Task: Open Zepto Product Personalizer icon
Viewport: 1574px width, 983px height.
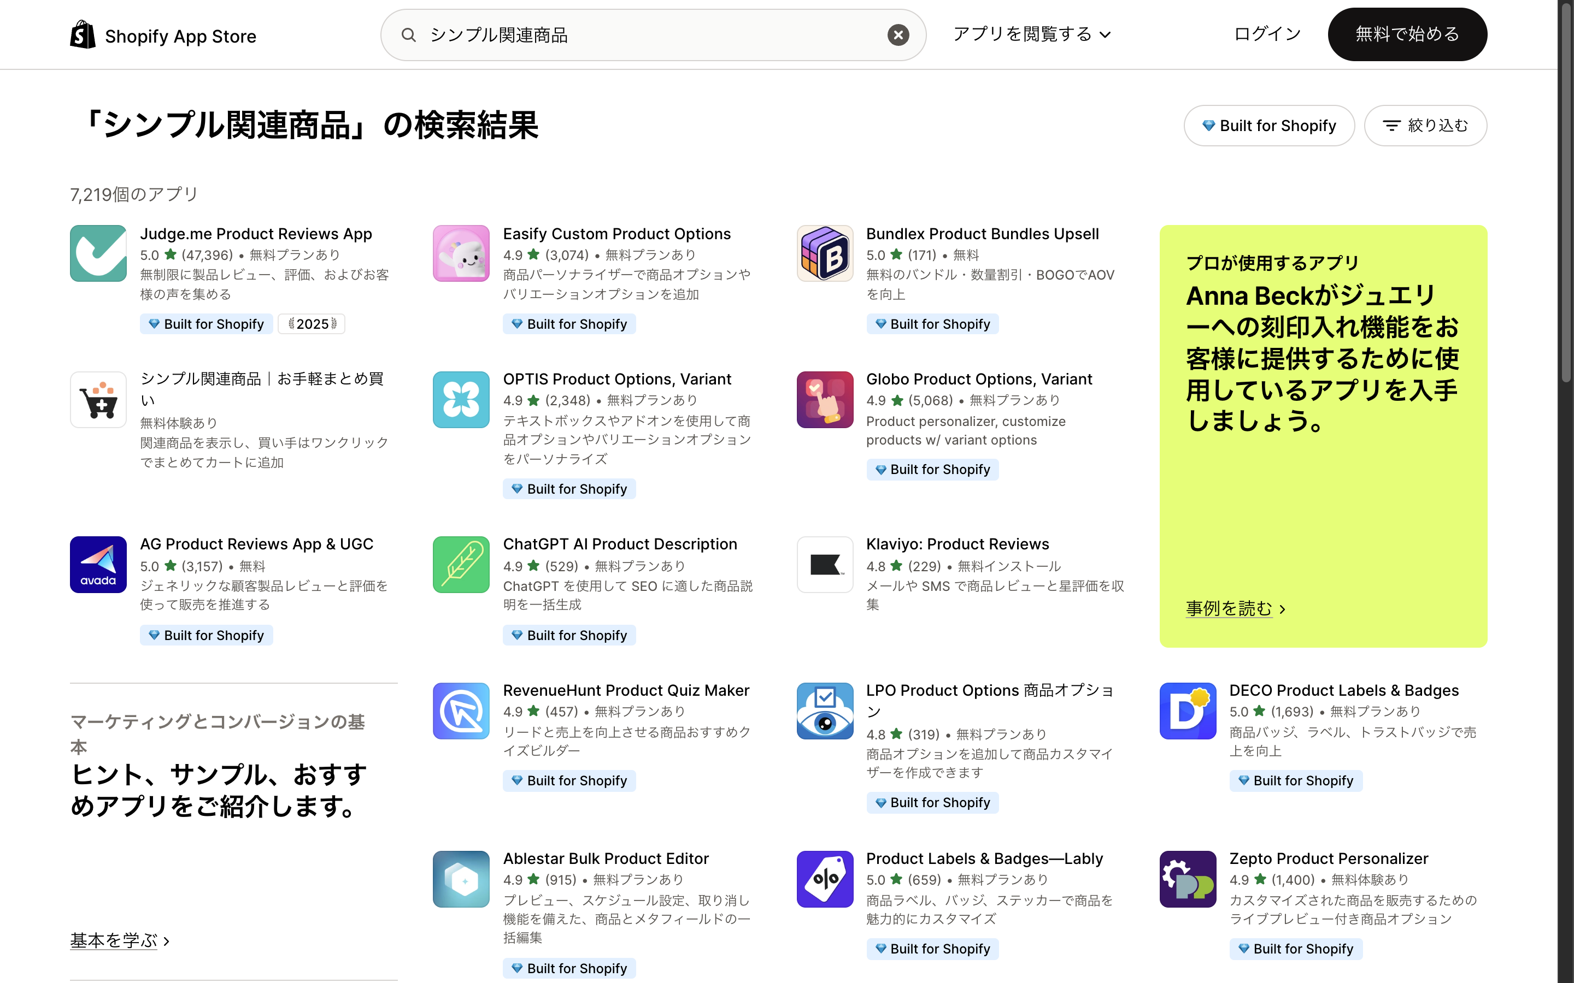Action: 1188,879
